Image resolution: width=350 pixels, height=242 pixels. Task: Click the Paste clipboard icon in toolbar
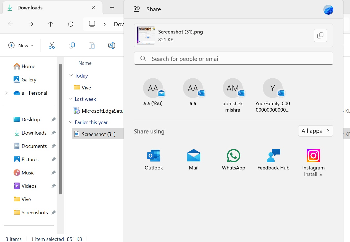coord(92,45)
